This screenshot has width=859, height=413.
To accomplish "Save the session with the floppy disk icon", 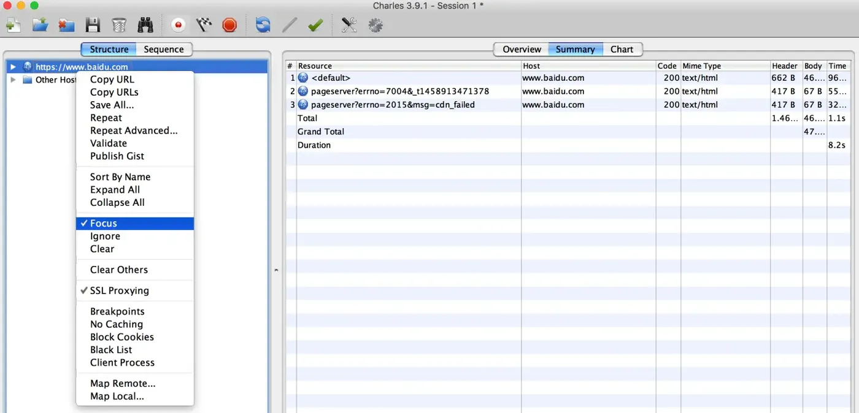I will [x=93, y=25].
